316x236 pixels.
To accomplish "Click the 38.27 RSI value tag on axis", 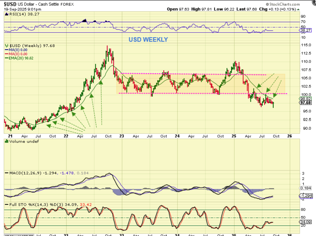I will (x=305, y=30).
